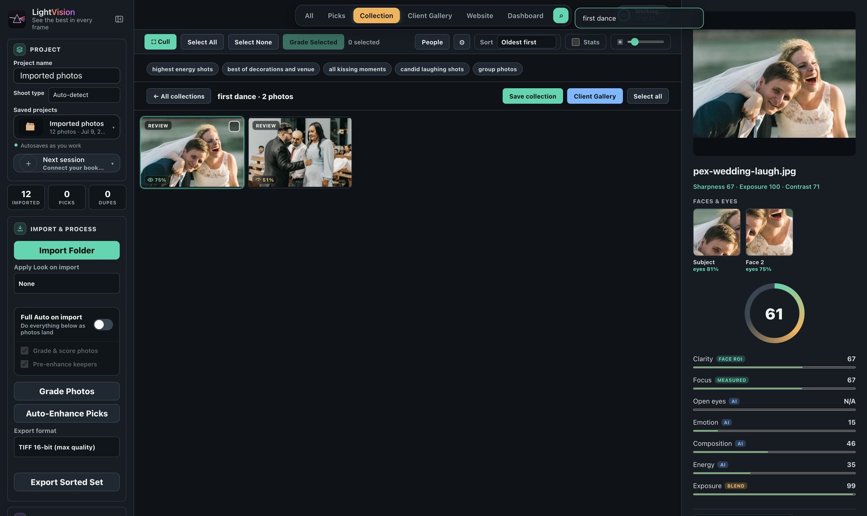Screen dimensions: 867x516
Task: Adjust the thumbnail size slider
Action: (x=646, y=42)
